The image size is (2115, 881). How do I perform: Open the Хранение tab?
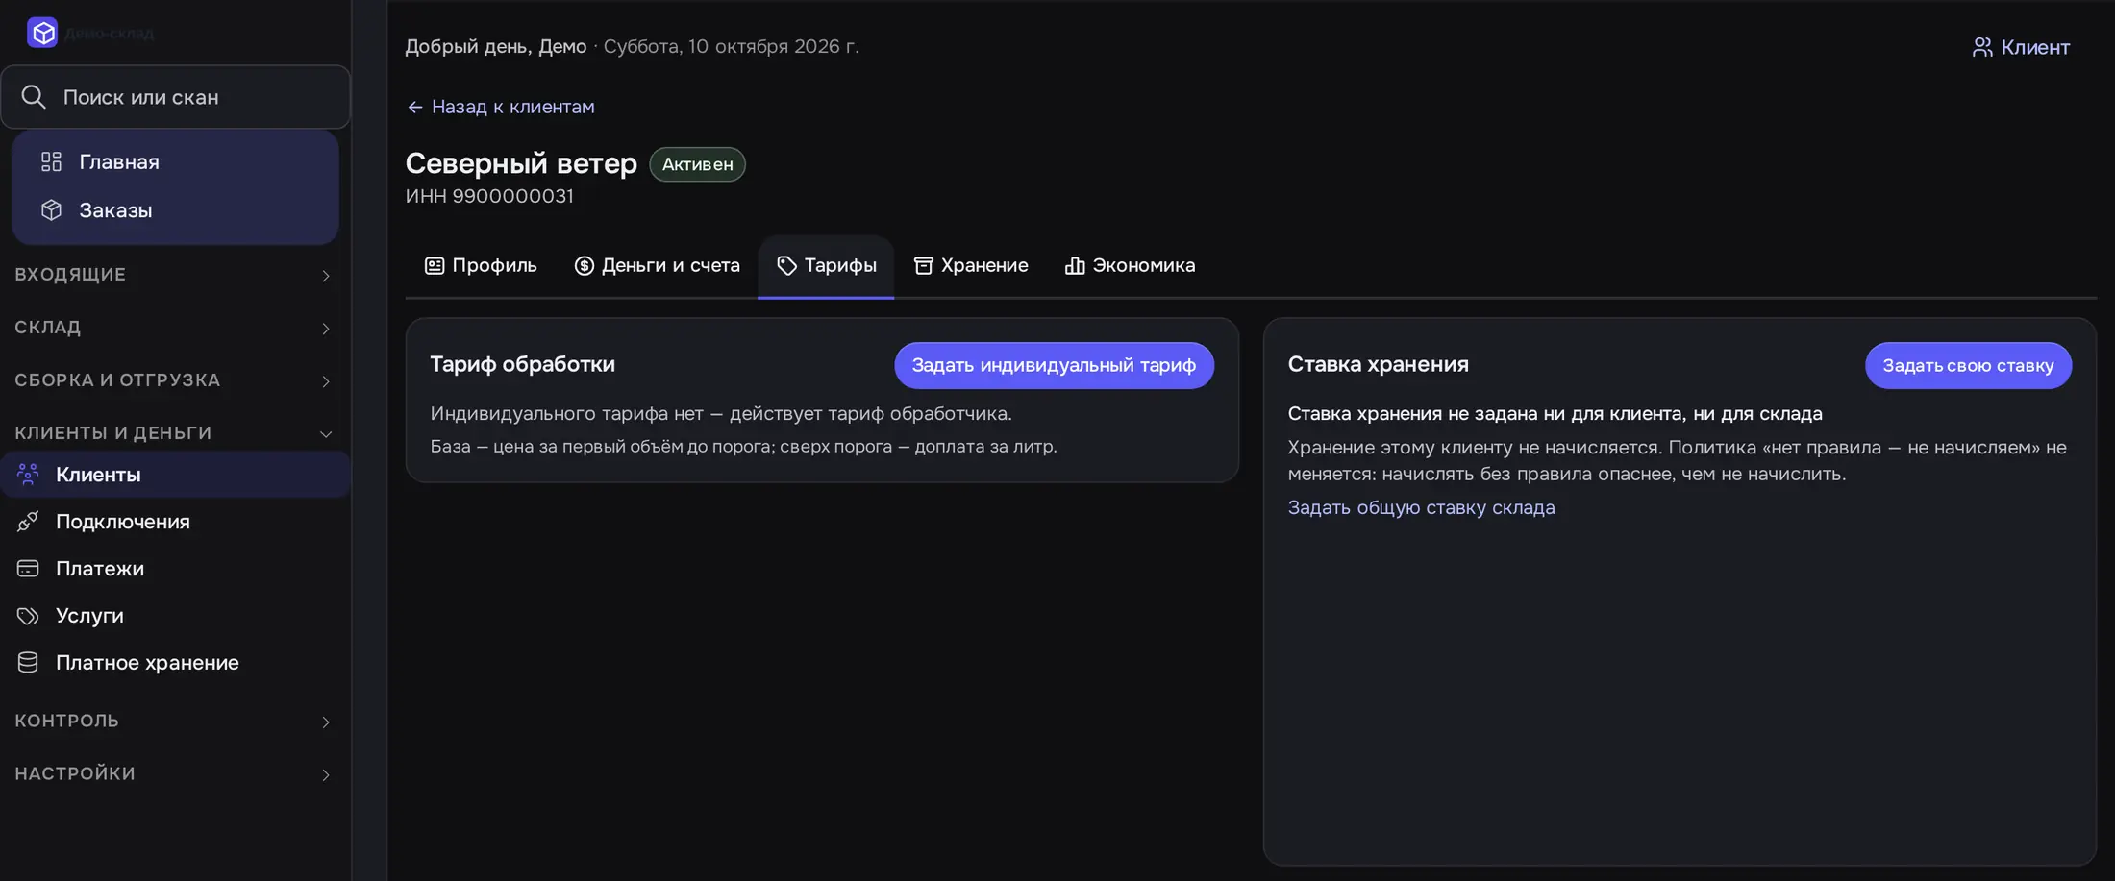(x=971, y=266)
